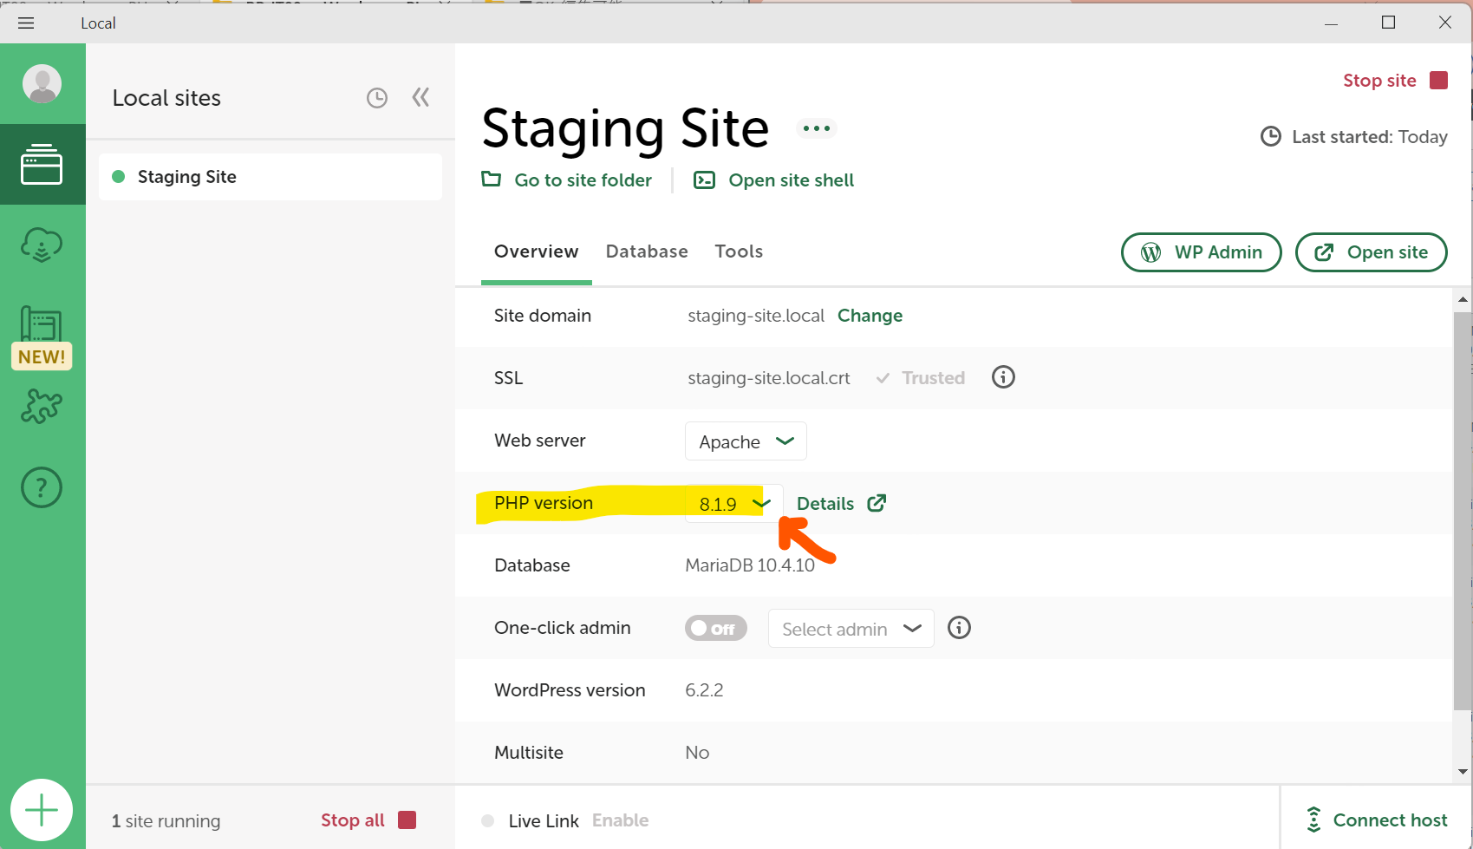The image size is (1473, 849).
Task: Open the hamburger menu
Action: pos(26,23)
